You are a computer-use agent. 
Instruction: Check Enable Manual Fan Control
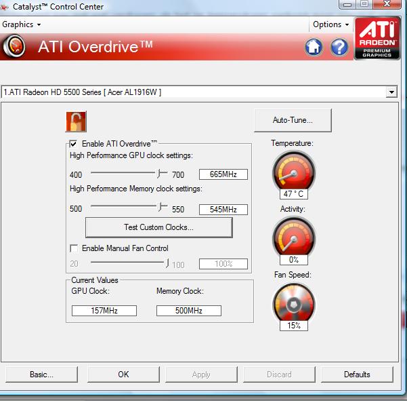[74, 248]
